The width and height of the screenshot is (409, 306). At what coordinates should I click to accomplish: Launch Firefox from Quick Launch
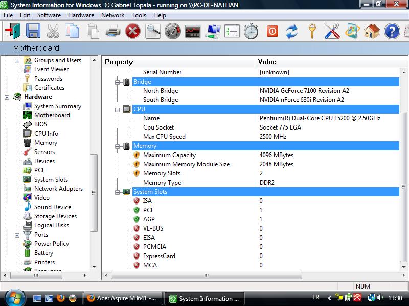click(61, 298)
